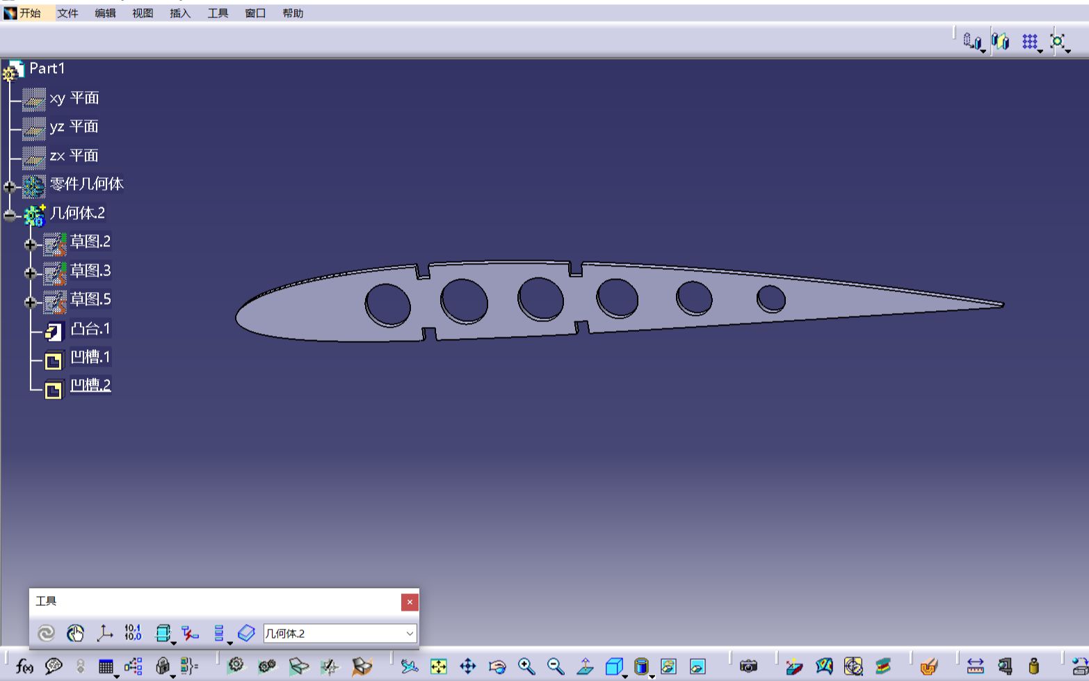This screenshot has height=681, width=1089.
Task: Close the 工具 floating toolbar
Action: pos(410,602)
